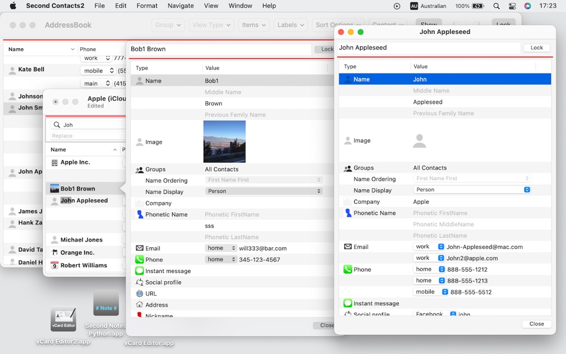The width and height of the screenshot is (566, 354).
Task: Open the View menu
Action: pos(211,6)
